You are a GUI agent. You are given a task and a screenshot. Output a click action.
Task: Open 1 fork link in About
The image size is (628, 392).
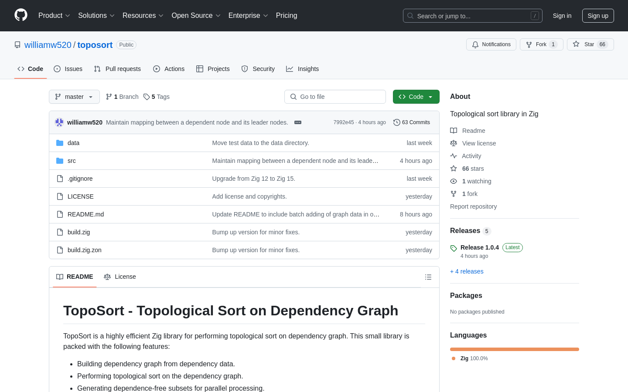[464, 194]
